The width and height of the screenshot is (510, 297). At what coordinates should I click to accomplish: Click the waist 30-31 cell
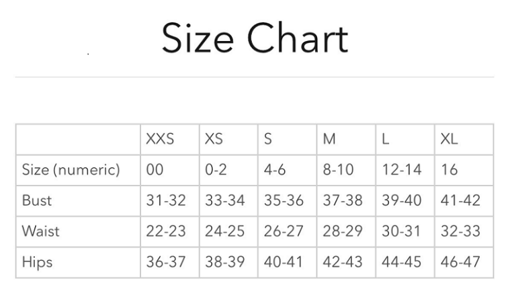pos(402,231)
